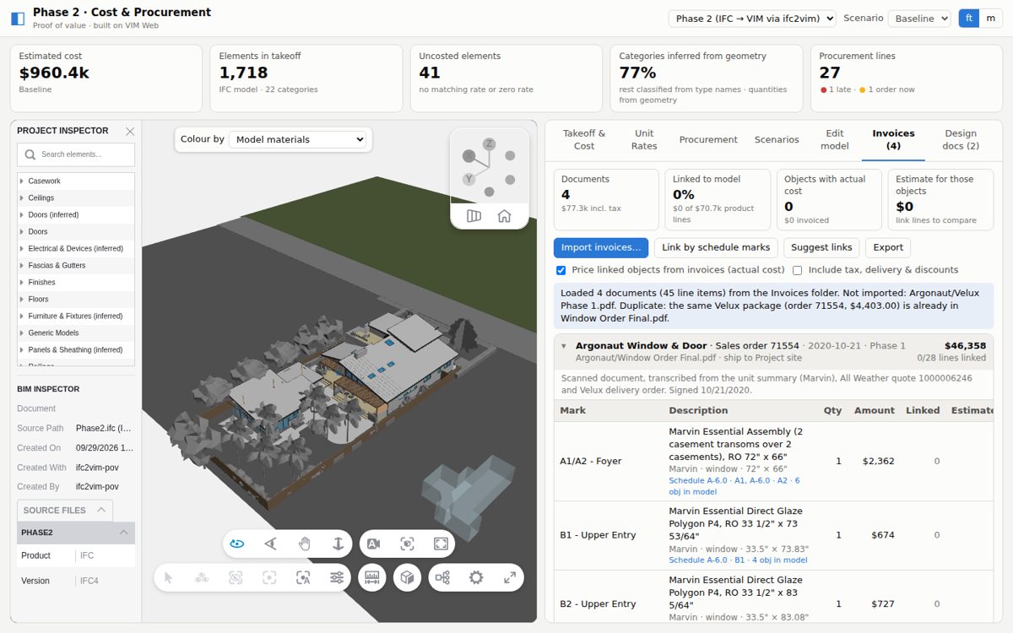The width and height of the screenshot is (1013, 633).
Task: Click the Procurement lines 27 card
Action: pos(907,78)
